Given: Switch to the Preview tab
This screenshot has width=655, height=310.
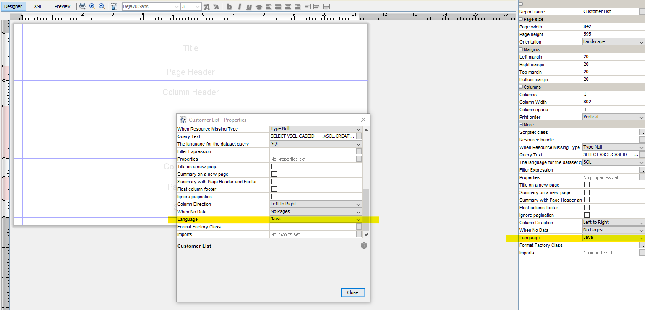Looking at the screenshot, I should click(63, 6).
